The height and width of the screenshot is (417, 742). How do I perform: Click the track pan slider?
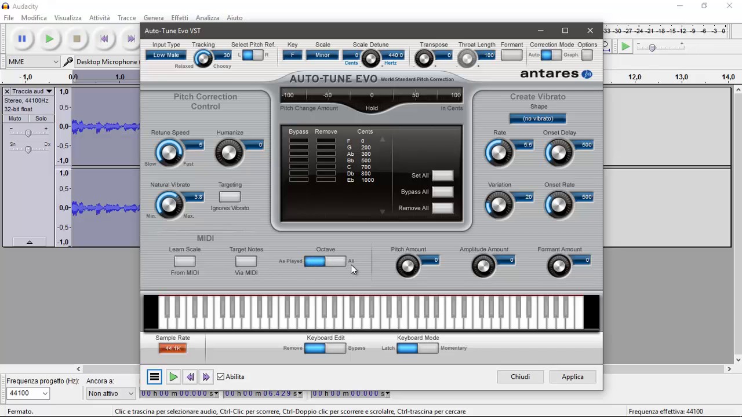[x=28, y=149]
